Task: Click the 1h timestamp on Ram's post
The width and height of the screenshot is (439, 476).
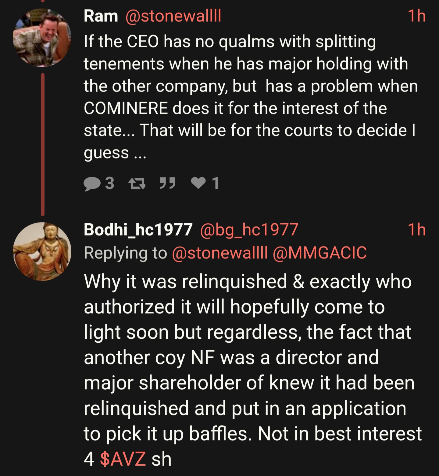Action: tap(416, 16)
